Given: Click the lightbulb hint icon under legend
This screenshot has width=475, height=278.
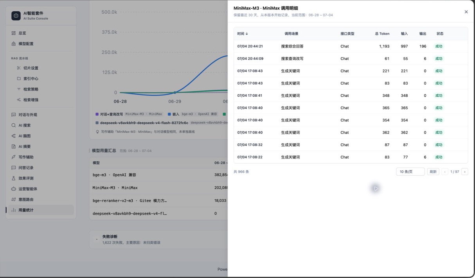Looking at the screenshot, I should (97, 132).
